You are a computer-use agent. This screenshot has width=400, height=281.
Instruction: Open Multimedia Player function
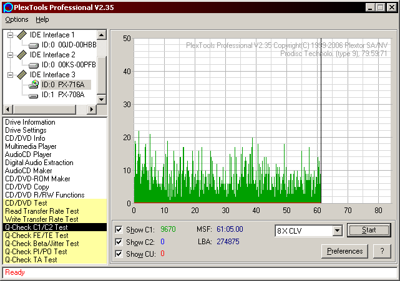point(31,146)
